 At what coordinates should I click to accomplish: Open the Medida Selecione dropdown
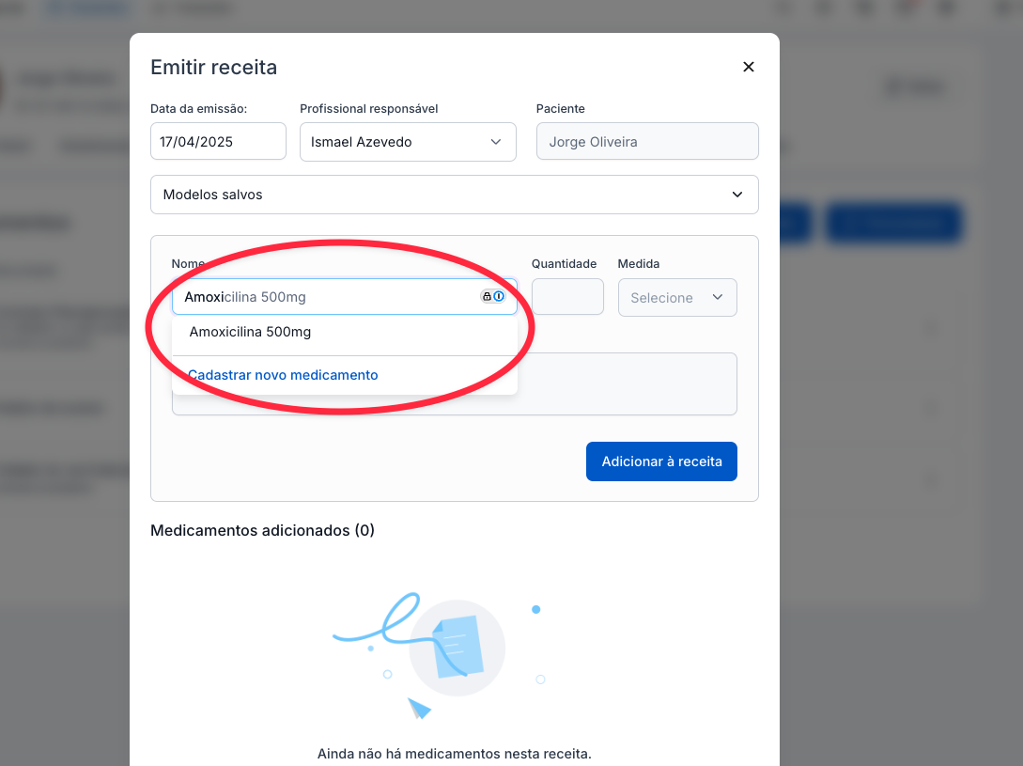click(x=676, y=297)
